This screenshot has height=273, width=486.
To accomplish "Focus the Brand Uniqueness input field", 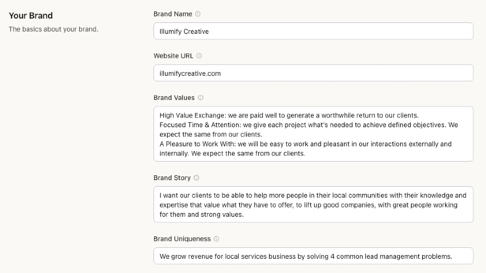I will [313, 256].
